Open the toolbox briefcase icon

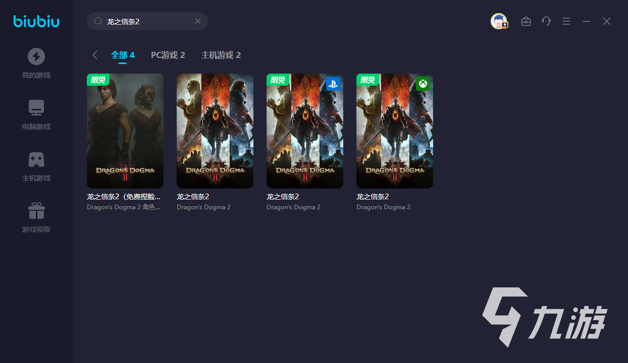click(x=526, y=21)
